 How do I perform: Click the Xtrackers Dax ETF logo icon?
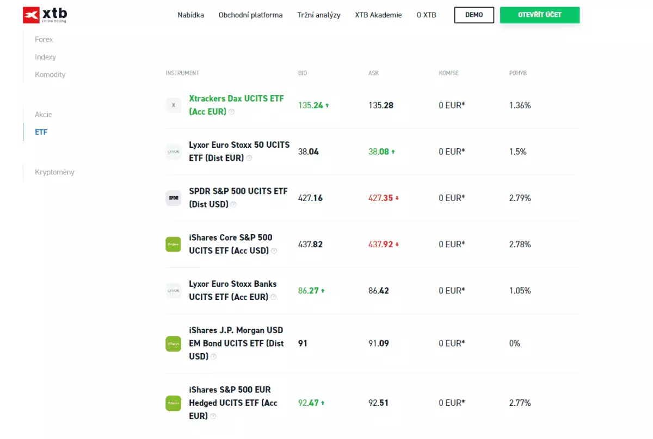[173, 105]
